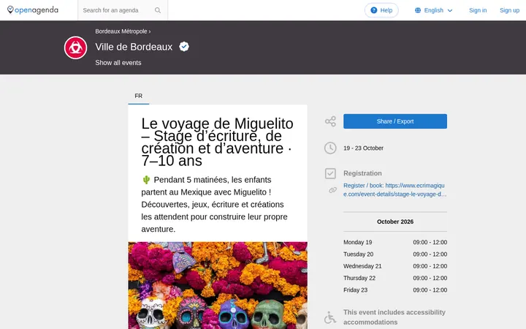The width and height of the screenshot is (526, 329).
Task: Click the October 2026 month header
Action: pyautogui.click(x=394, y=222)
